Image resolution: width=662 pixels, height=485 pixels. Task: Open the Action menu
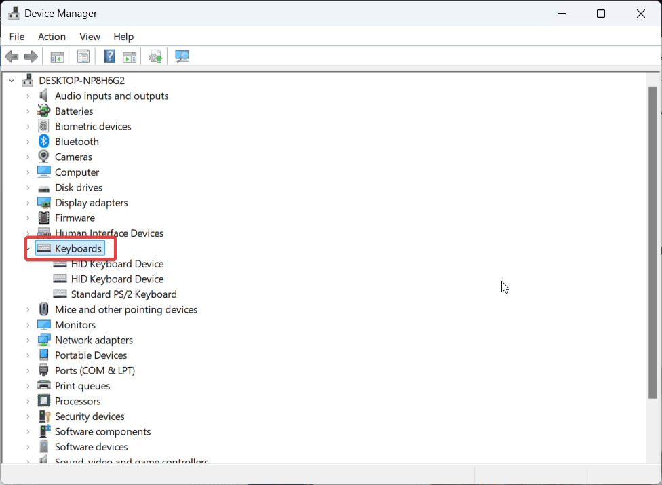click(52, 37)
